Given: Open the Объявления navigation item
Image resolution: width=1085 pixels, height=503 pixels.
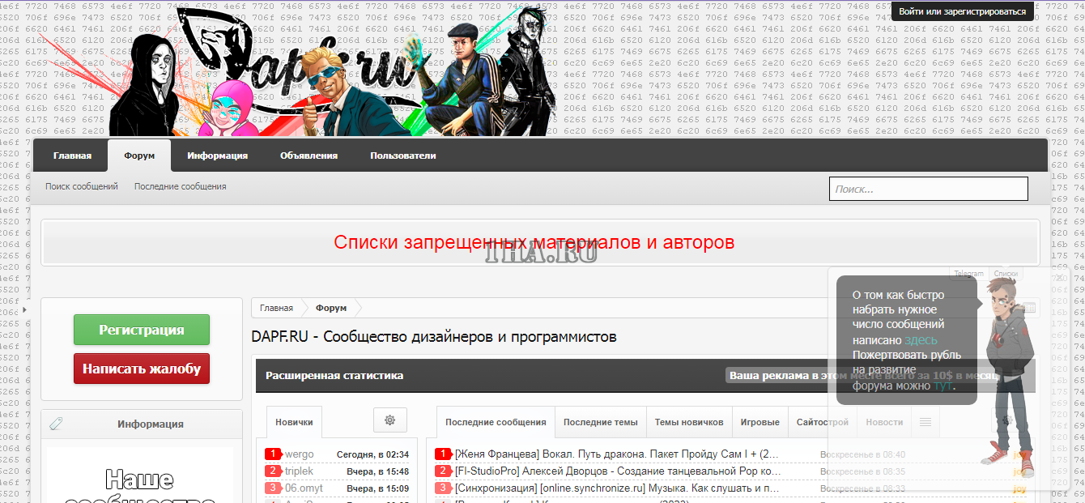Looking at the screenshot, I should point(308,156).
